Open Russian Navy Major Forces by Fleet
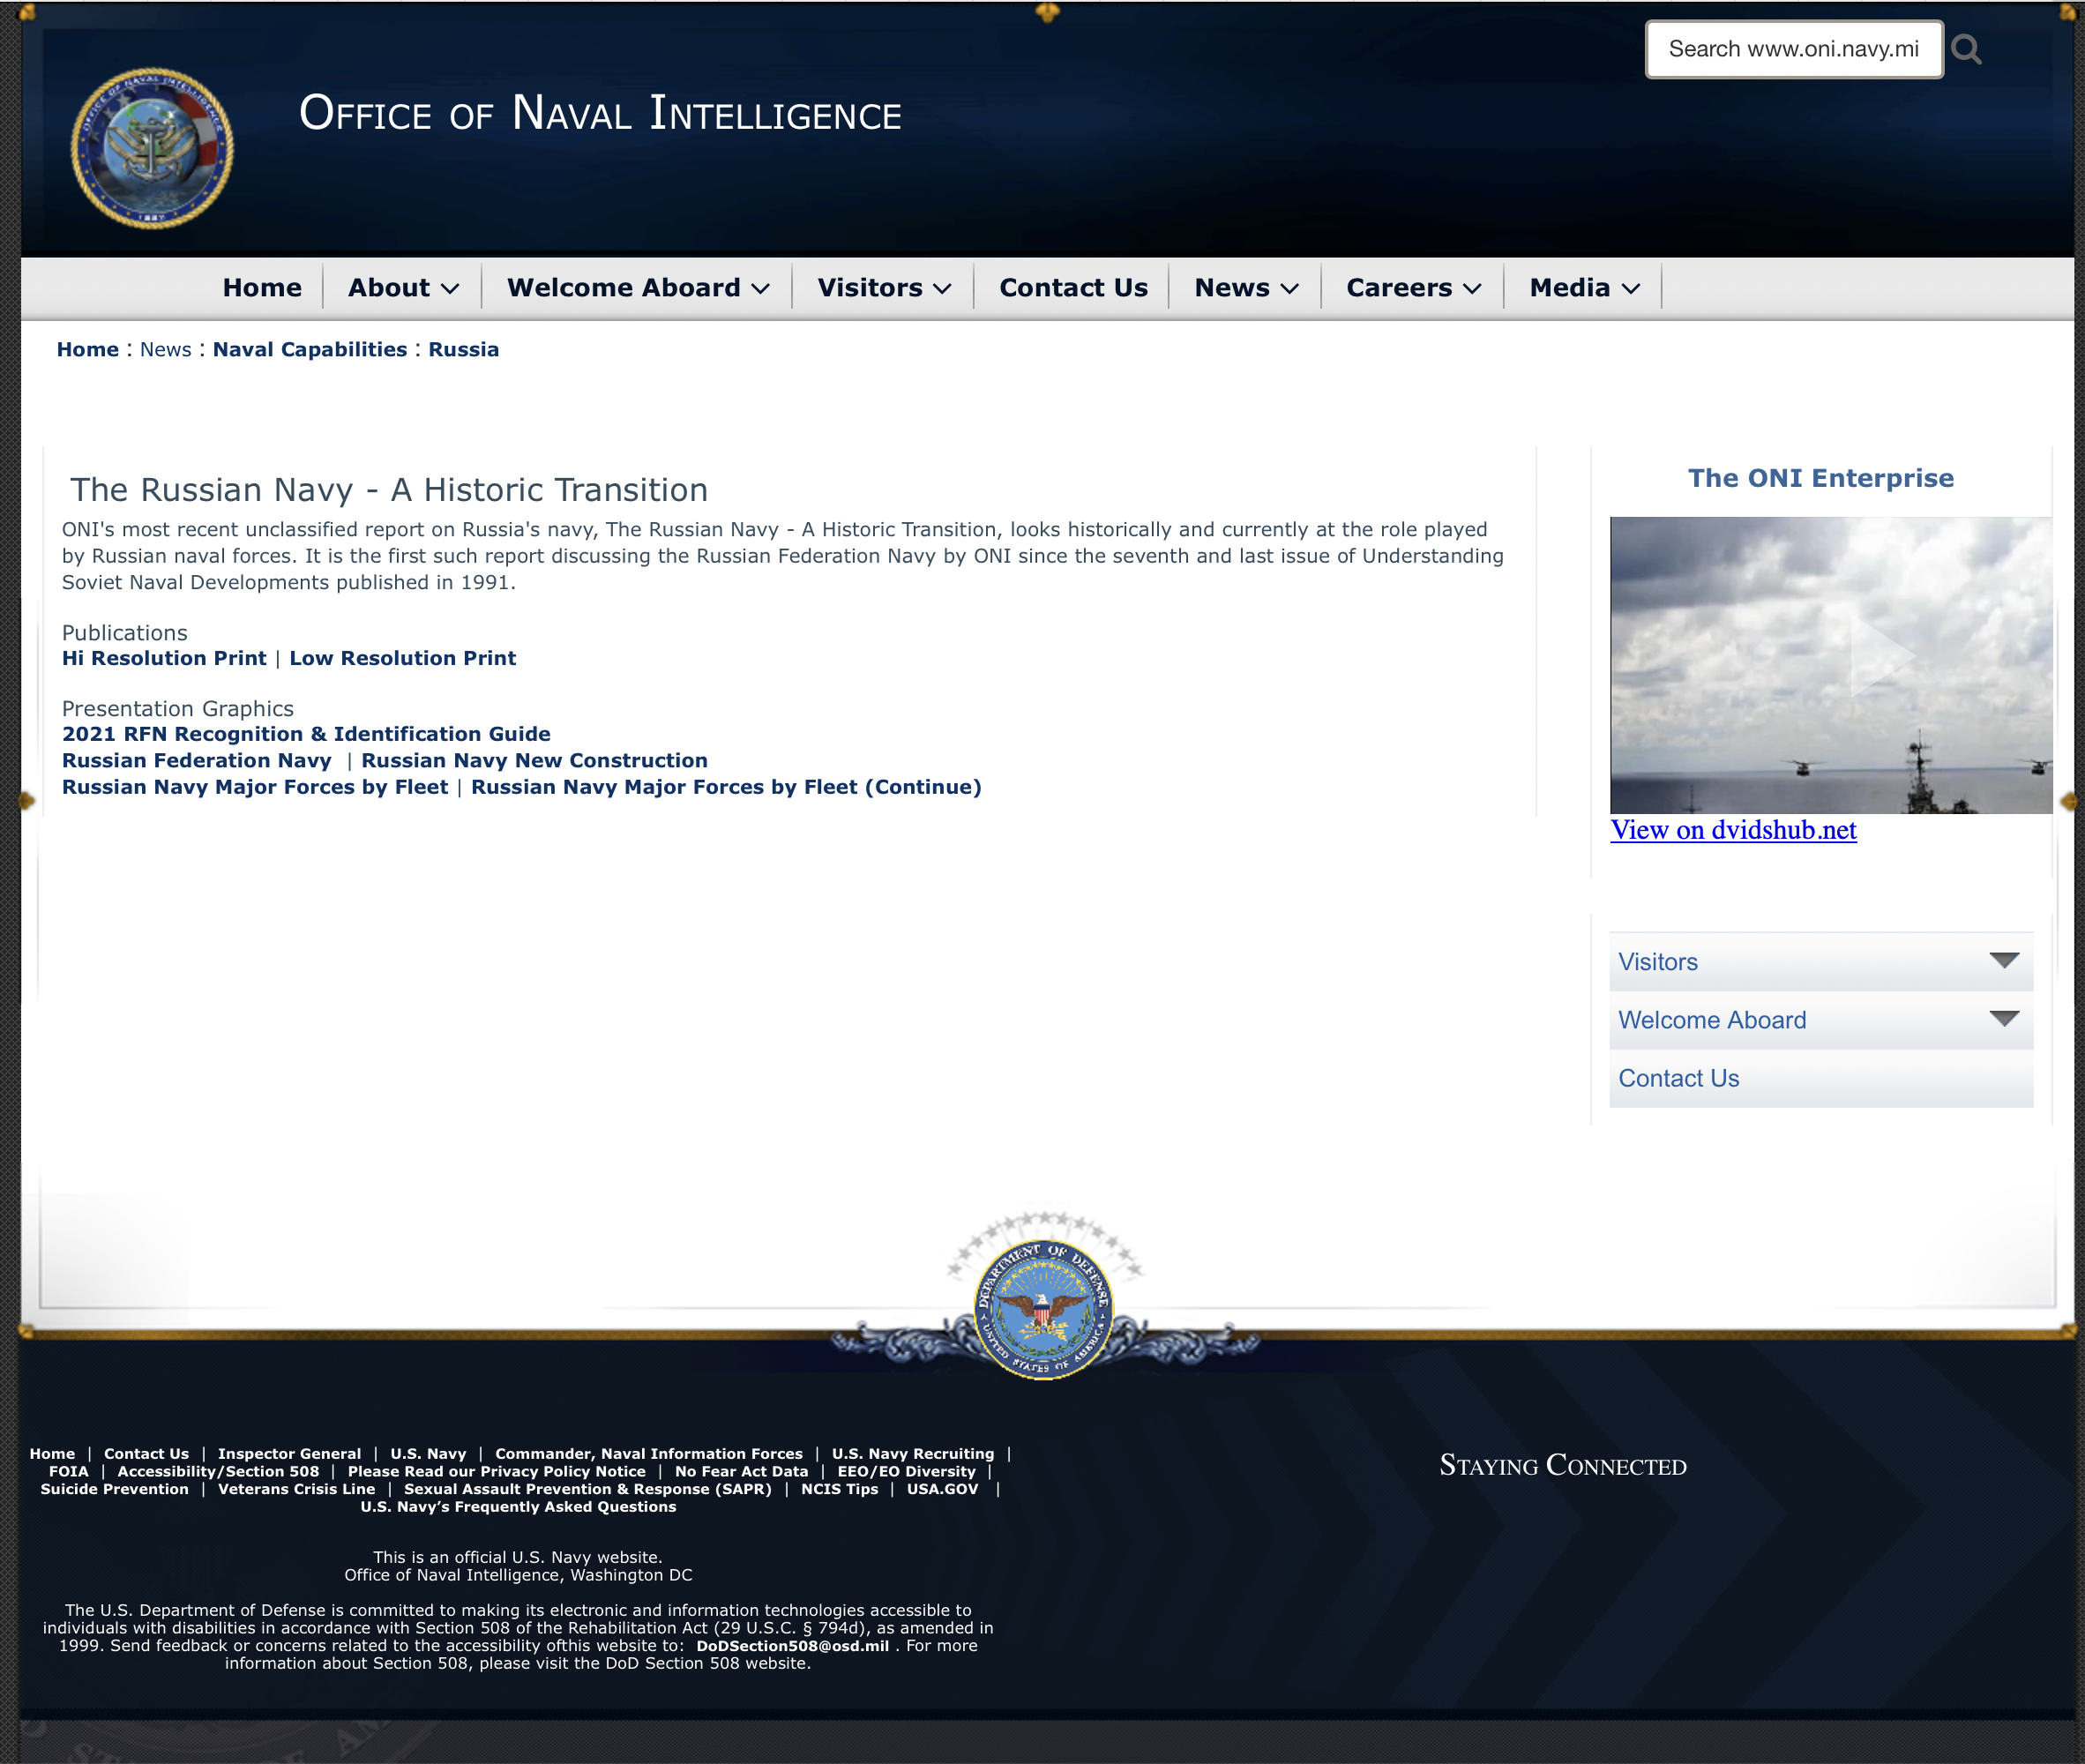 pyautogui.click(x=255, y=787)
